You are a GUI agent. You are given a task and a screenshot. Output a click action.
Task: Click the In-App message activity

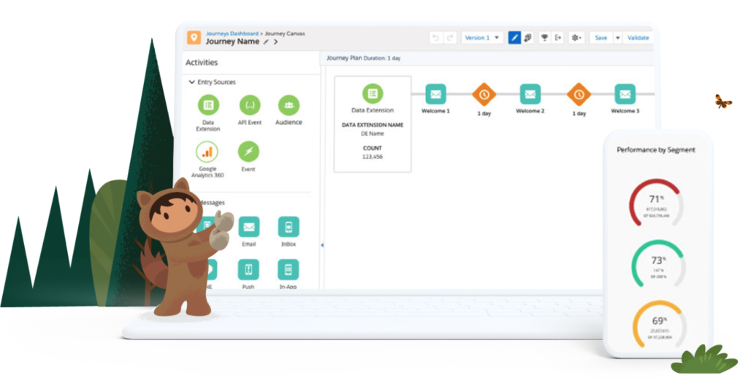tap(289, 270)
